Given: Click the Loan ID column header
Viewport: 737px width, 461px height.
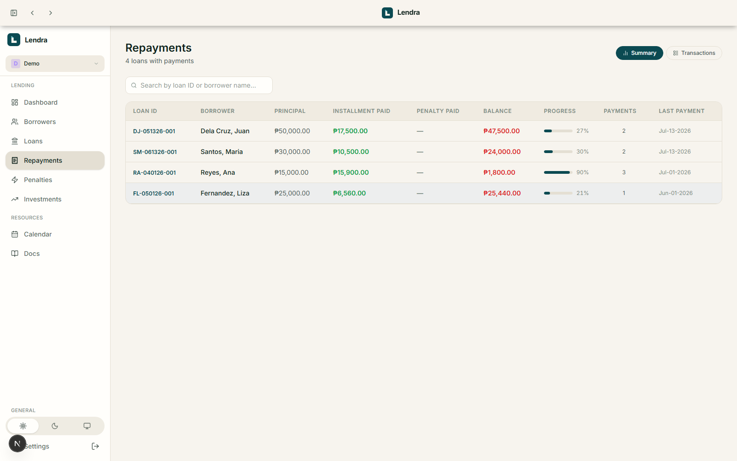Looking at the screenshot, I should point(145,111).
